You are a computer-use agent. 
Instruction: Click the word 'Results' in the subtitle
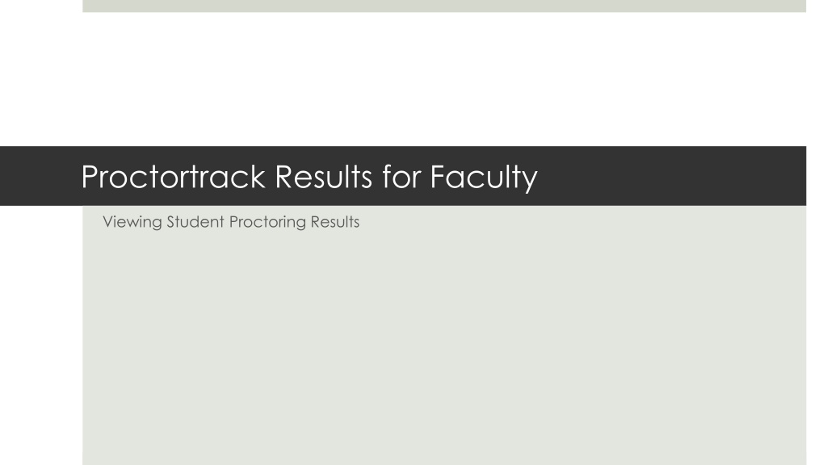[x=335, y=221]
